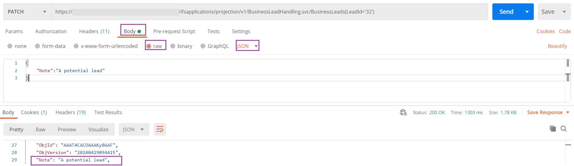Click the request URL input field

(x=269, y=12)
